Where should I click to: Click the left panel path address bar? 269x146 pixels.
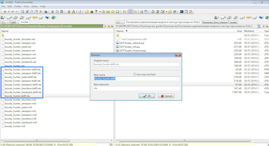pyautogui.click(x=51, y=26)
